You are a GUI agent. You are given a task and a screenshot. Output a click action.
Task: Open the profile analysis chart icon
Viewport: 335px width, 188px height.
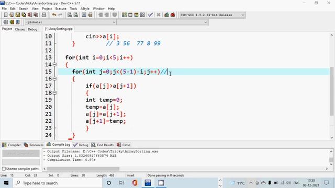tap(166, 15)
